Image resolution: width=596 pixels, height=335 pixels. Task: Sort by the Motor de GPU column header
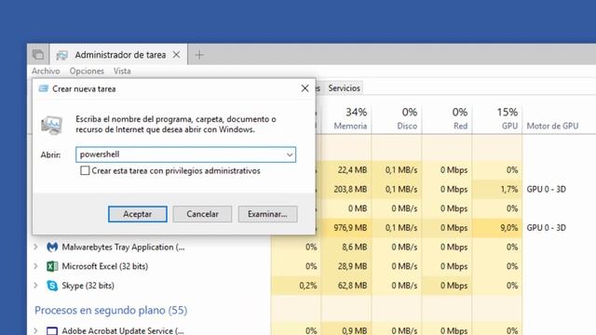click(x=552, y=127)
